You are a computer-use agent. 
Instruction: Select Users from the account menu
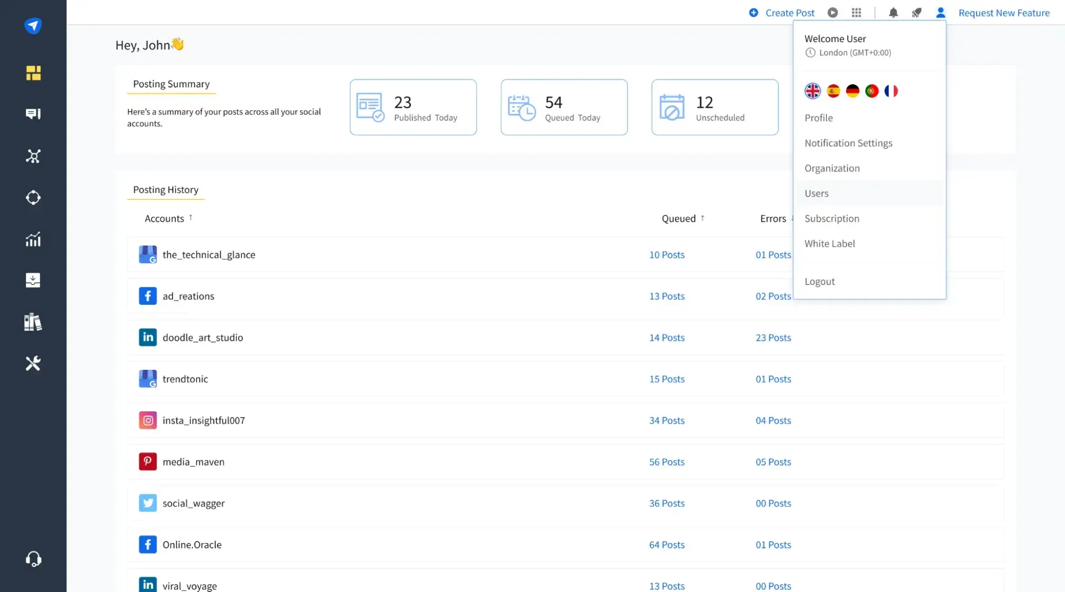pos(816,193)
